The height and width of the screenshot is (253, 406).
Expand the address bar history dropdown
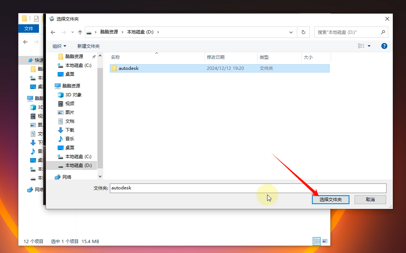pyautogui.click(x=291, y=32)
